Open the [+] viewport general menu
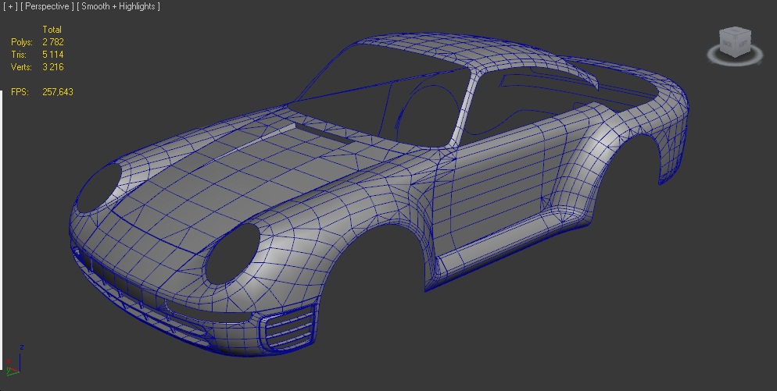 10,6
